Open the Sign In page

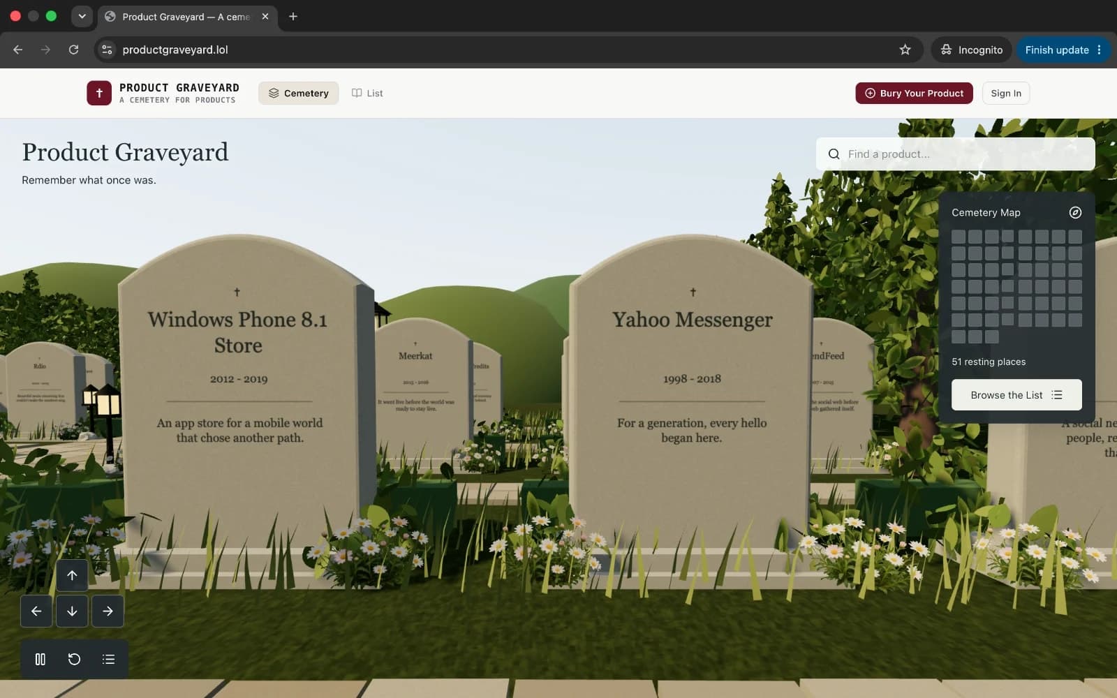pos(1005,93)
